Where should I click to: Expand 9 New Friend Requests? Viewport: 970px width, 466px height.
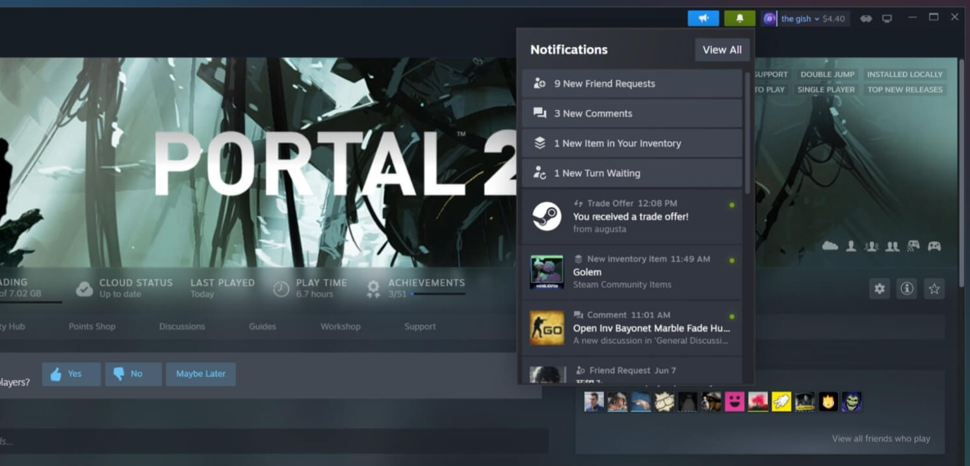point(631,83)
